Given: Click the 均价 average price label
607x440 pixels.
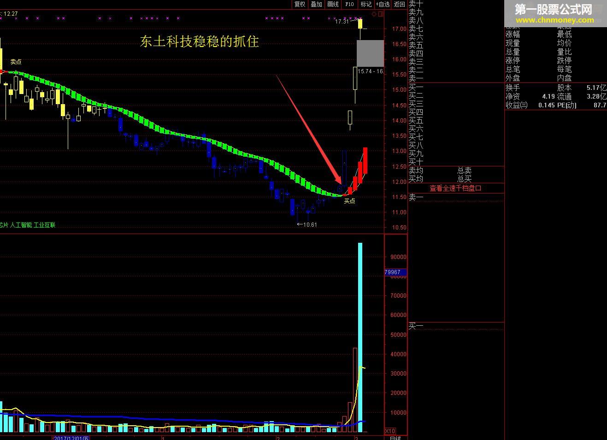Looking at the screenshot, I should (x=564, y=43).
